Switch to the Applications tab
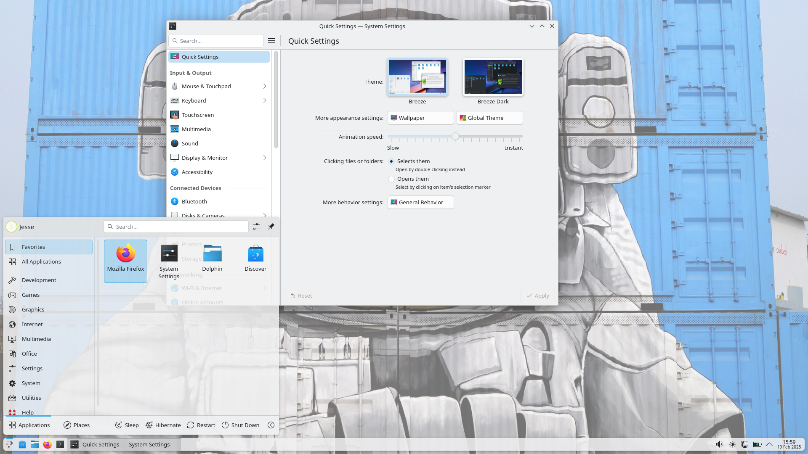 29,425
